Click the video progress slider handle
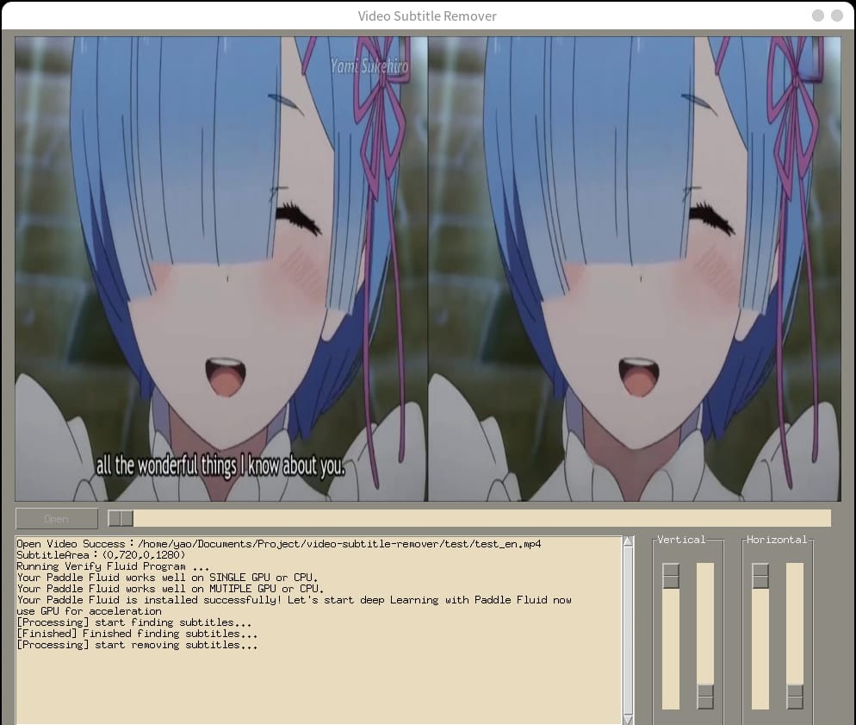Screen dimensions: 856x725 coord(121,518)
